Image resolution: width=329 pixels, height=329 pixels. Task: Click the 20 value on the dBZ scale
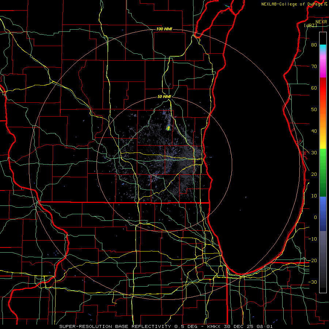coord(314,174)
